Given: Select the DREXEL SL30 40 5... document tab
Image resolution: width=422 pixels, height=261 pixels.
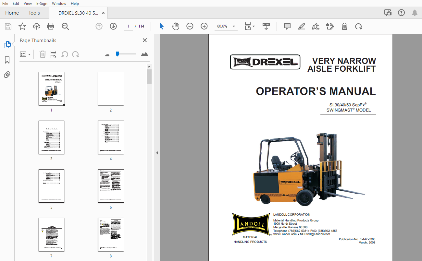Looking at the screenshot, I should (78, 13).
